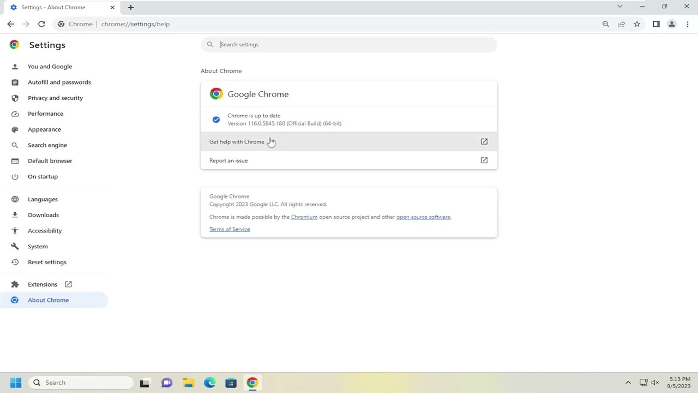698x393 pixels.
Task: Click external-link icon on Report an issue row
Action: pos(484,160)
